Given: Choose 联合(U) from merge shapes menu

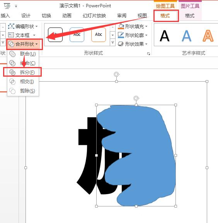Looking at the screenshot, I should pyautogui.click(x=23, y=54).
